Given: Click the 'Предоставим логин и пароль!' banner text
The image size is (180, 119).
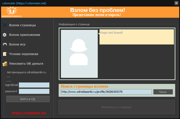Looking at the screenshot, I should point(97,15).
